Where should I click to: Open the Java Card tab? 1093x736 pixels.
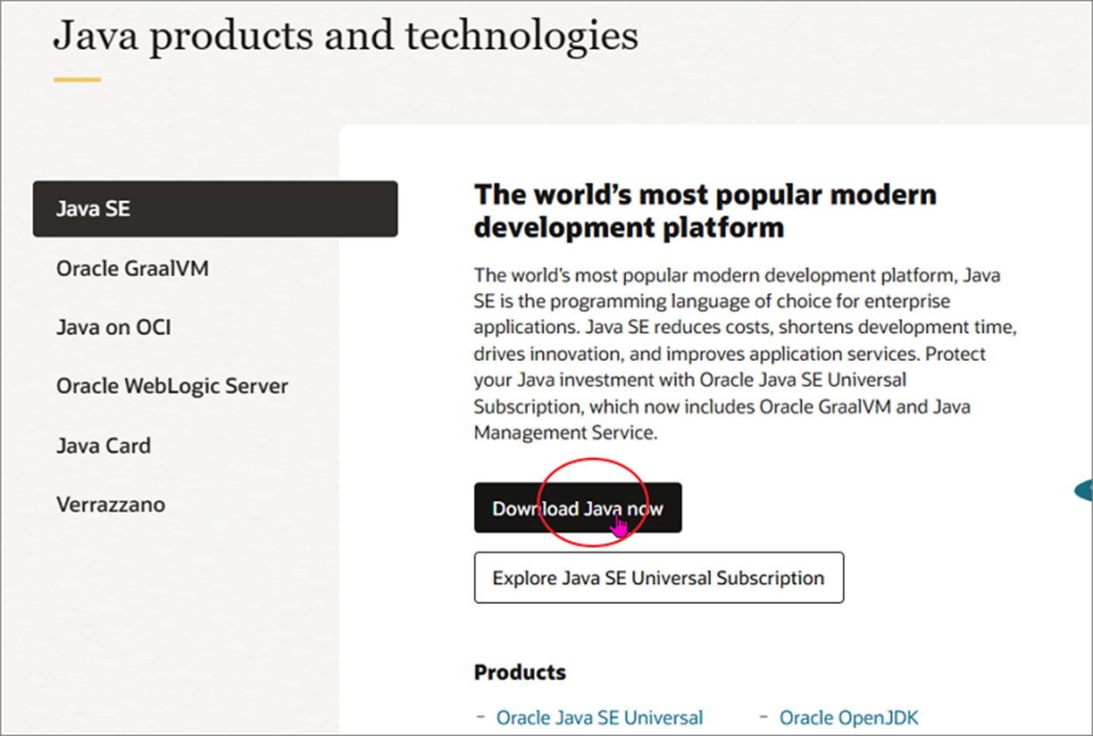(x=103, y=446)
